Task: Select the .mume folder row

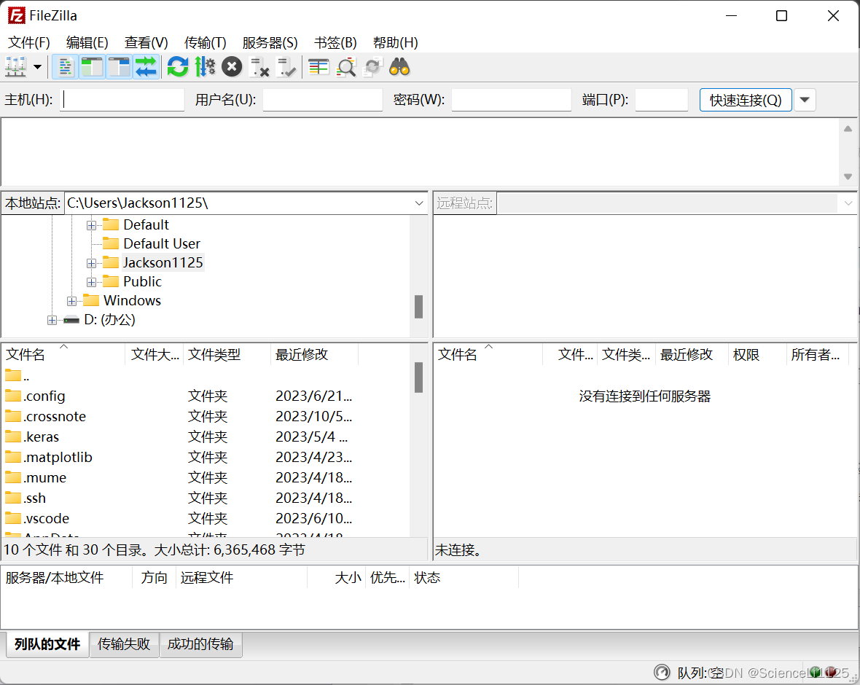Action: pyautogui.click(x=206, y=477)
